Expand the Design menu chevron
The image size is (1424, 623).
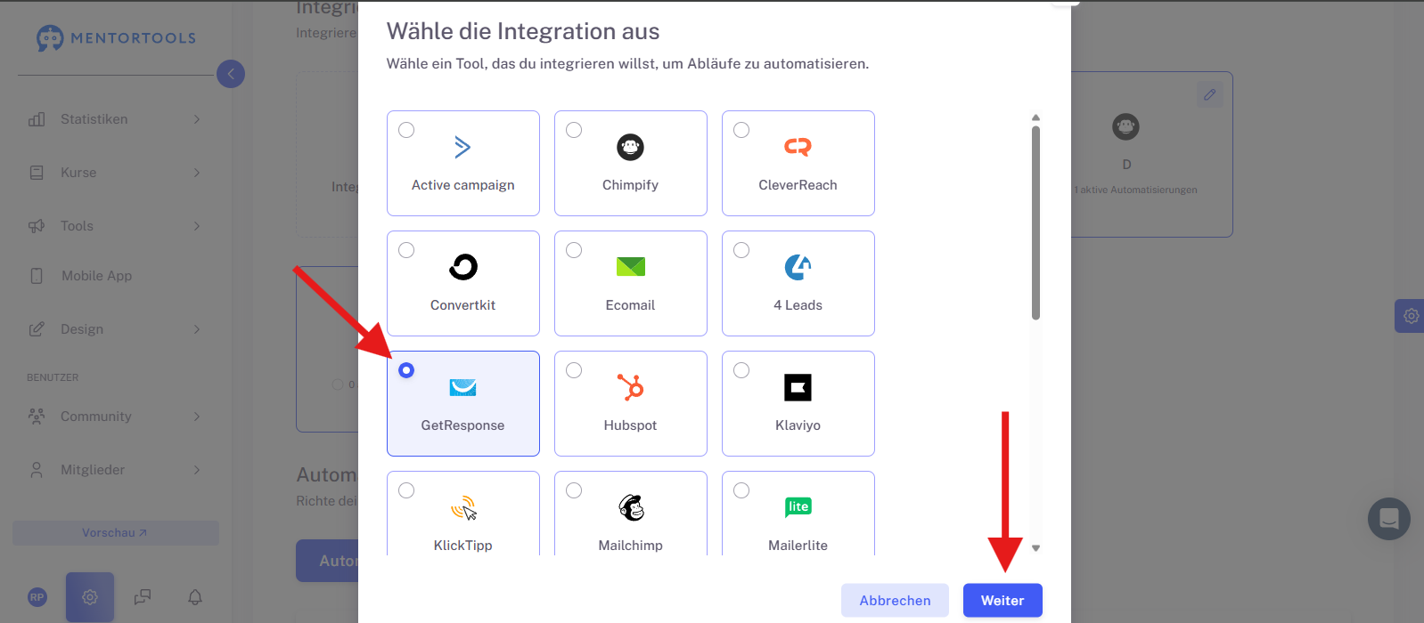197,329
